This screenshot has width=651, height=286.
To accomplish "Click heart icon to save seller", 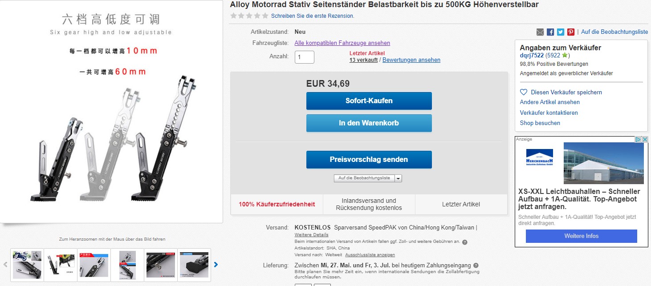I will click(524, 93).
